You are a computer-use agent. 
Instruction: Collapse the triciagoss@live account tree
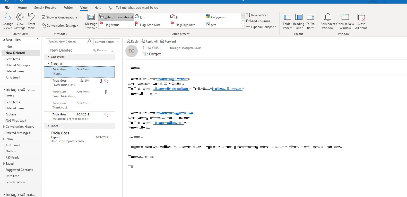click(x=4, y=90)
